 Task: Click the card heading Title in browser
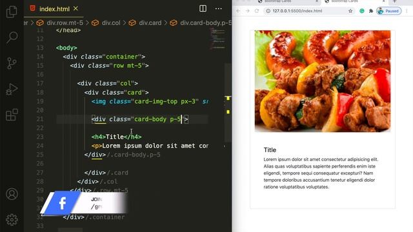pos(270,150)
